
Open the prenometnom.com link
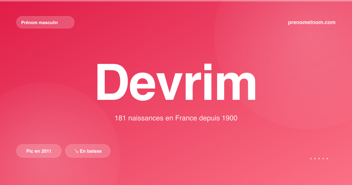tap(312, 22)
